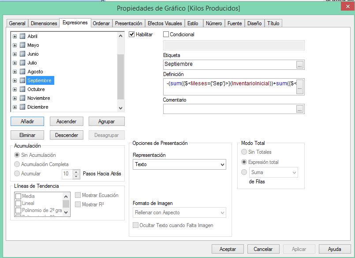The width and height of the screenshot is (355, 258).
Task: Click the table icon next to Octubre
Action: pos(22,89)
